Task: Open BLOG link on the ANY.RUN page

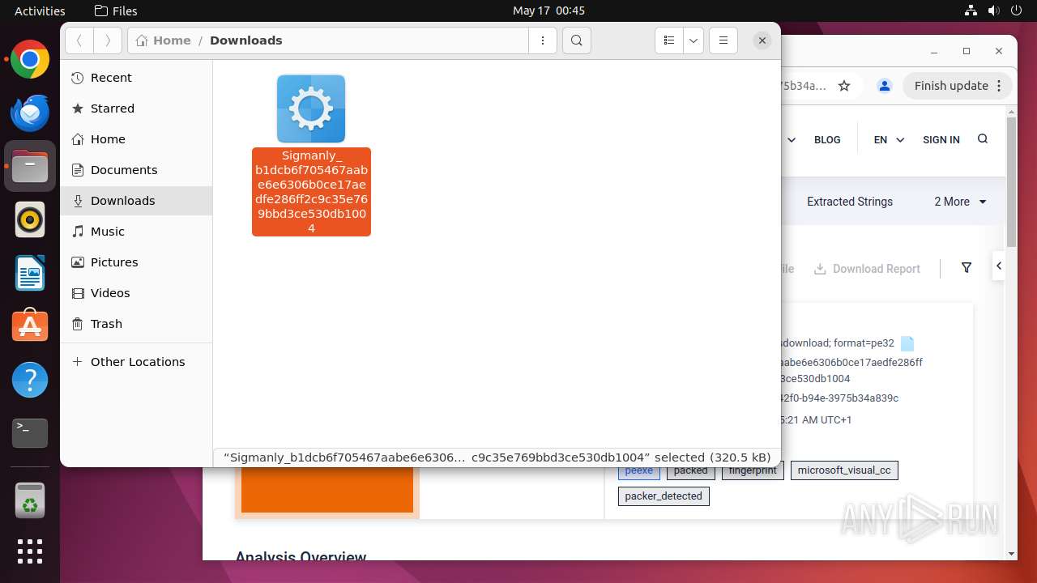Action: [x=827, y=140]
